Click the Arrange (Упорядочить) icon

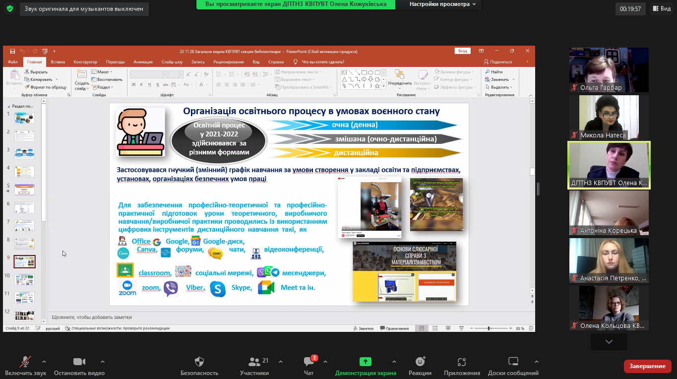399,74
